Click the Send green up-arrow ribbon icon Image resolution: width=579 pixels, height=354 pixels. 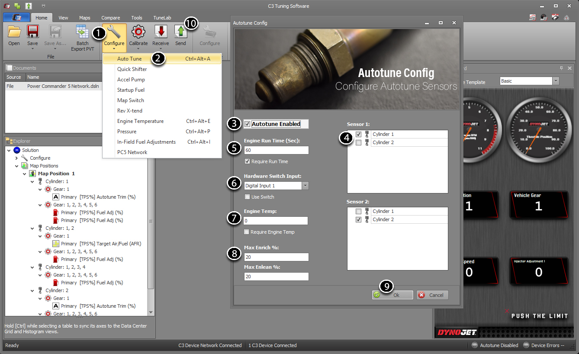coord(180,32)
